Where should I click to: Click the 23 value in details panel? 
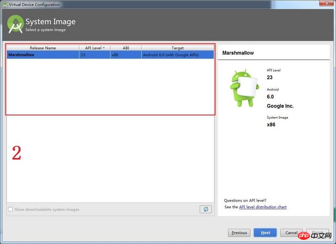pos(270,78)
